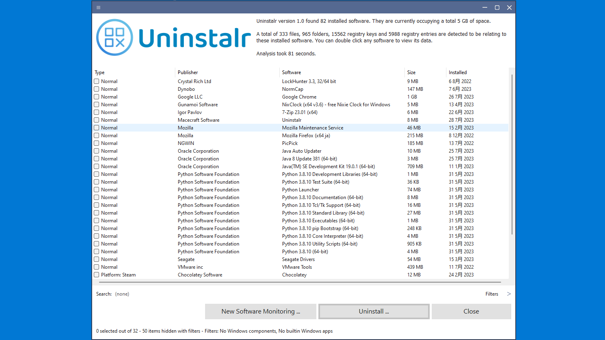Click the 26 7月 2023 install date
This screenshot has width=605, height=340.
click(461, 97)
